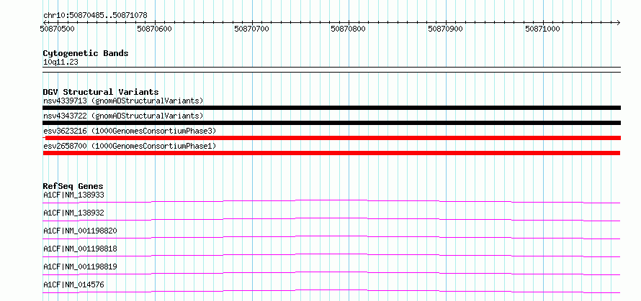Click the DGV Structural Variants track title
This screenshot has height=301, width=641.
tap(101, 92)
